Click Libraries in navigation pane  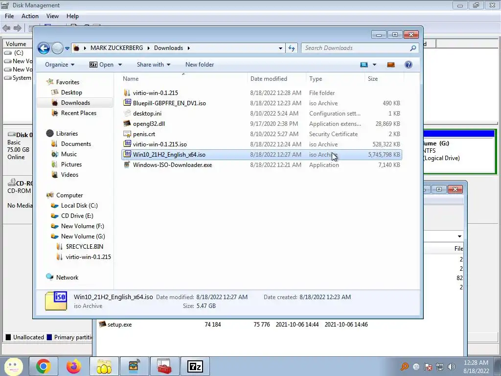point(67,134)
